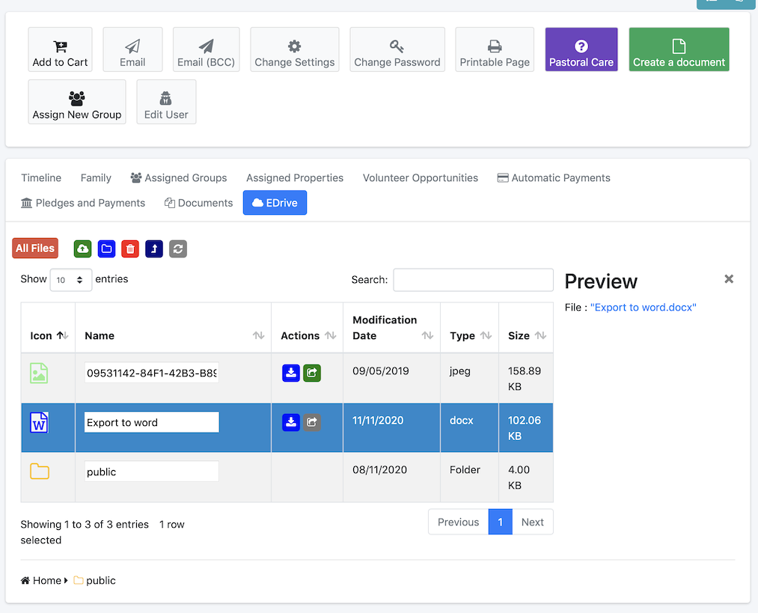Open Pledges and Payments tab

click(82, 203)
